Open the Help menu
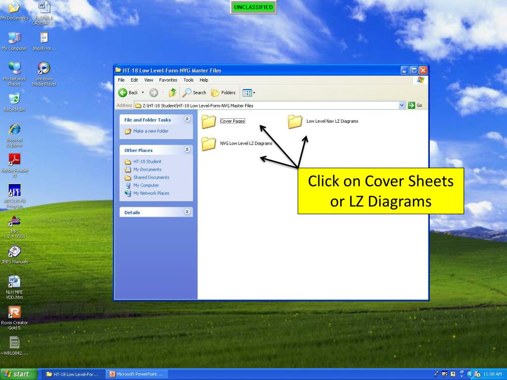507x380 pixels. click(x=203, y=80)
